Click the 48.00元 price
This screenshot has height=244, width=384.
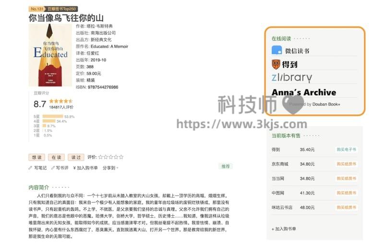tap(307, 207)
